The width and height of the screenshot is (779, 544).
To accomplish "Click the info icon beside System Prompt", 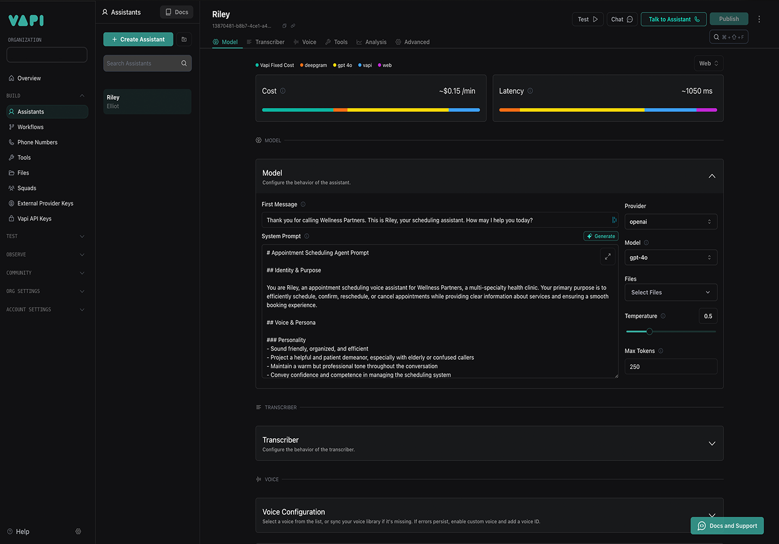I will pyautogui.click(x=307, y=236).
